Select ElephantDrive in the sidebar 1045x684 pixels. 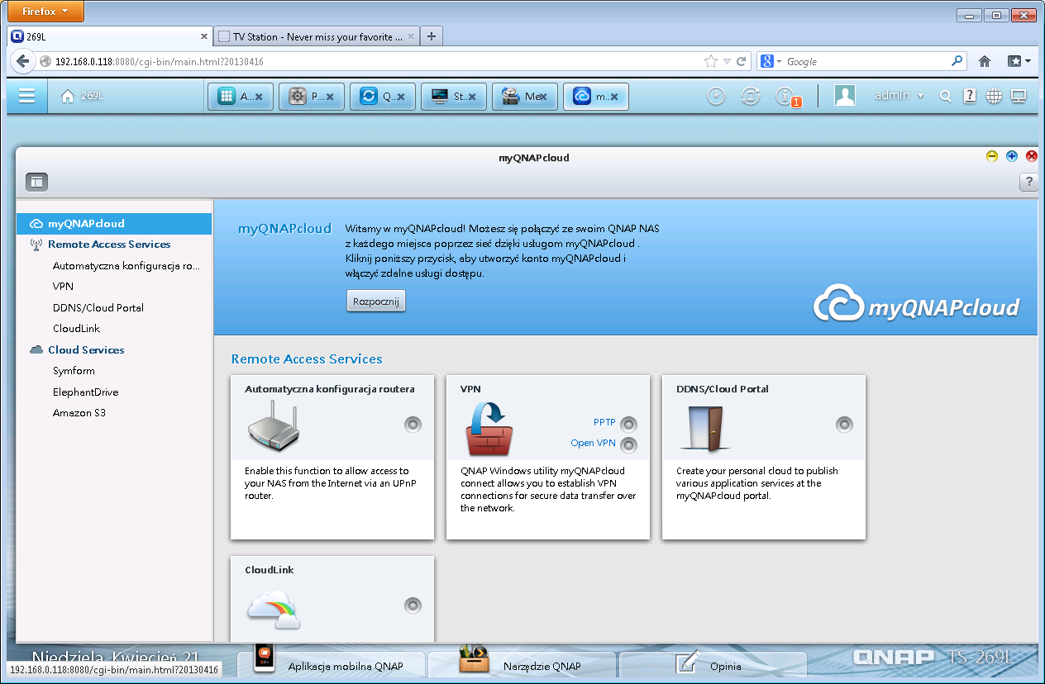85,392
